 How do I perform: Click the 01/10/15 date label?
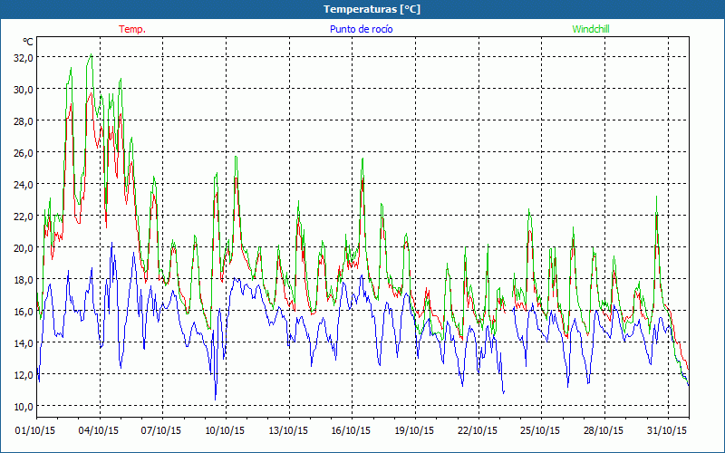click(x=35, y=430)
